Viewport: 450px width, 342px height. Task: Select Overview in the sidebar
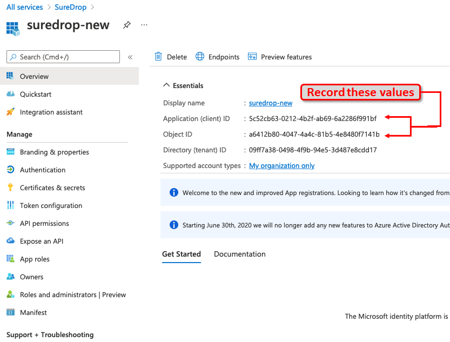70,76
